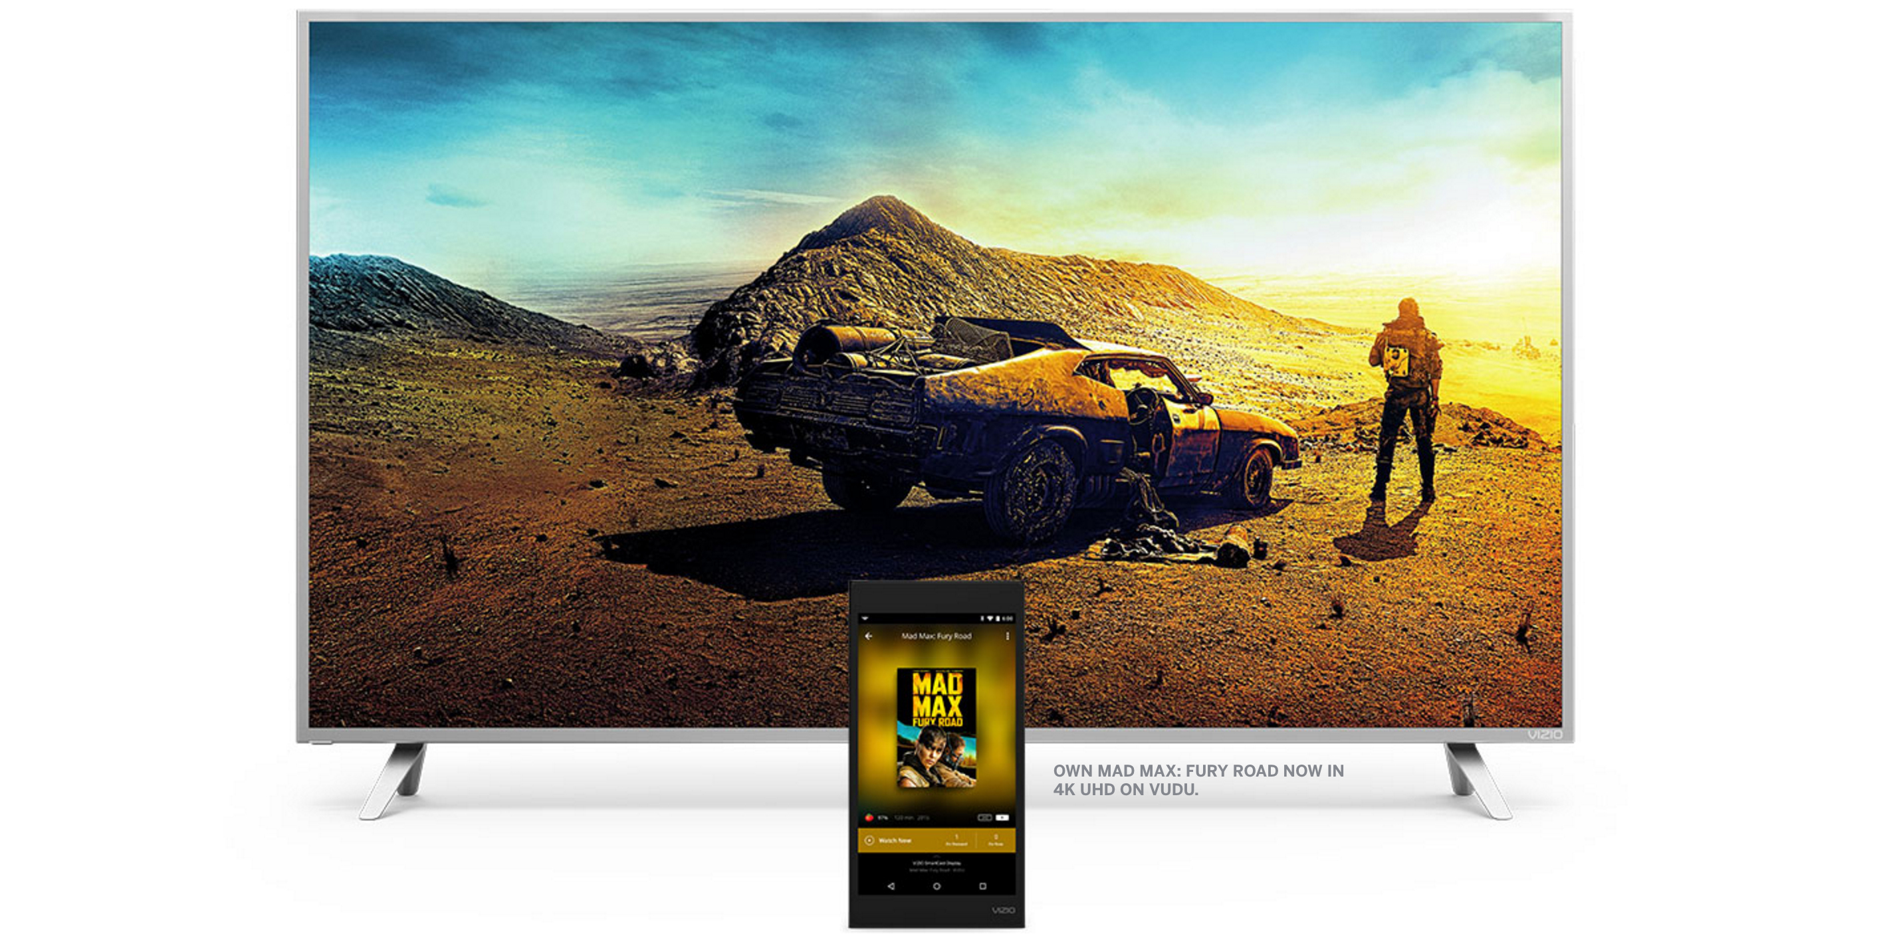Tap the Android back navigation triangle
This screenshot has width=1889, height=944.
(x=892, y=886)
